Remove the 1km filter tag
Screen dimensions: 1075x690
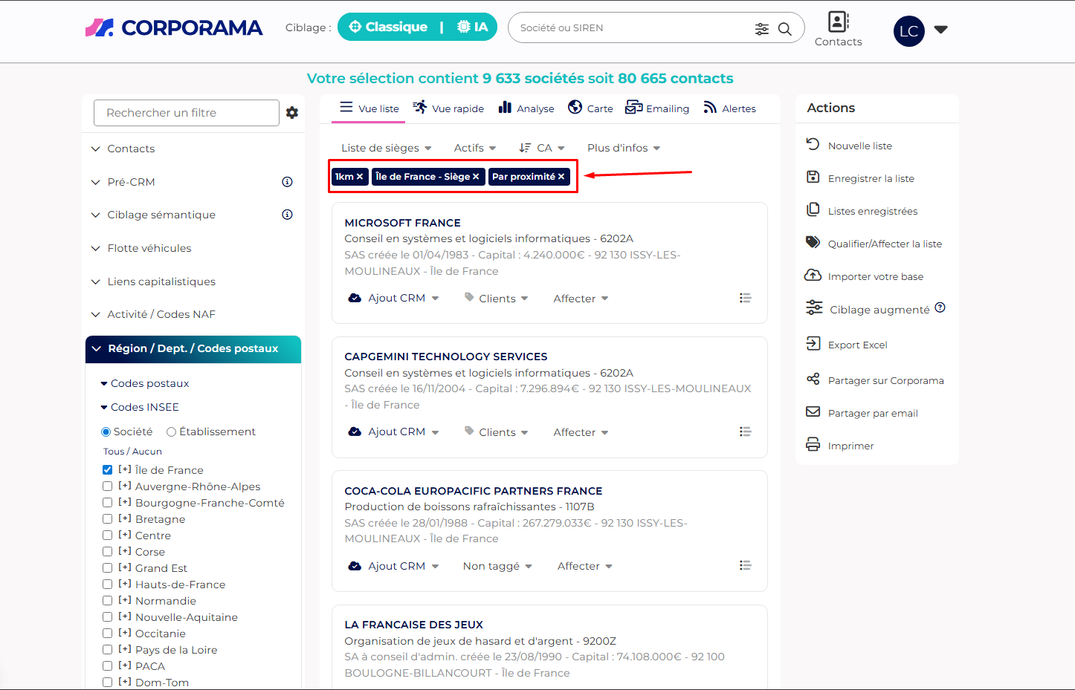[360, 177]
